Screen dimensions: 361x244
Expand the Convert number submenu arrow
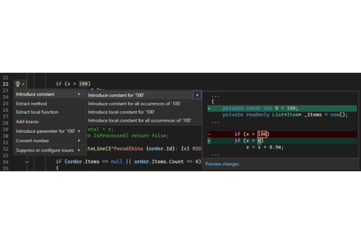[79, 141]
